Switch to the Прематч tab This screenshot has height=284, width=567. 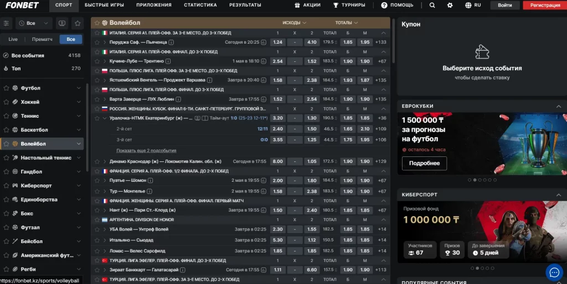[x=42, y=39]
